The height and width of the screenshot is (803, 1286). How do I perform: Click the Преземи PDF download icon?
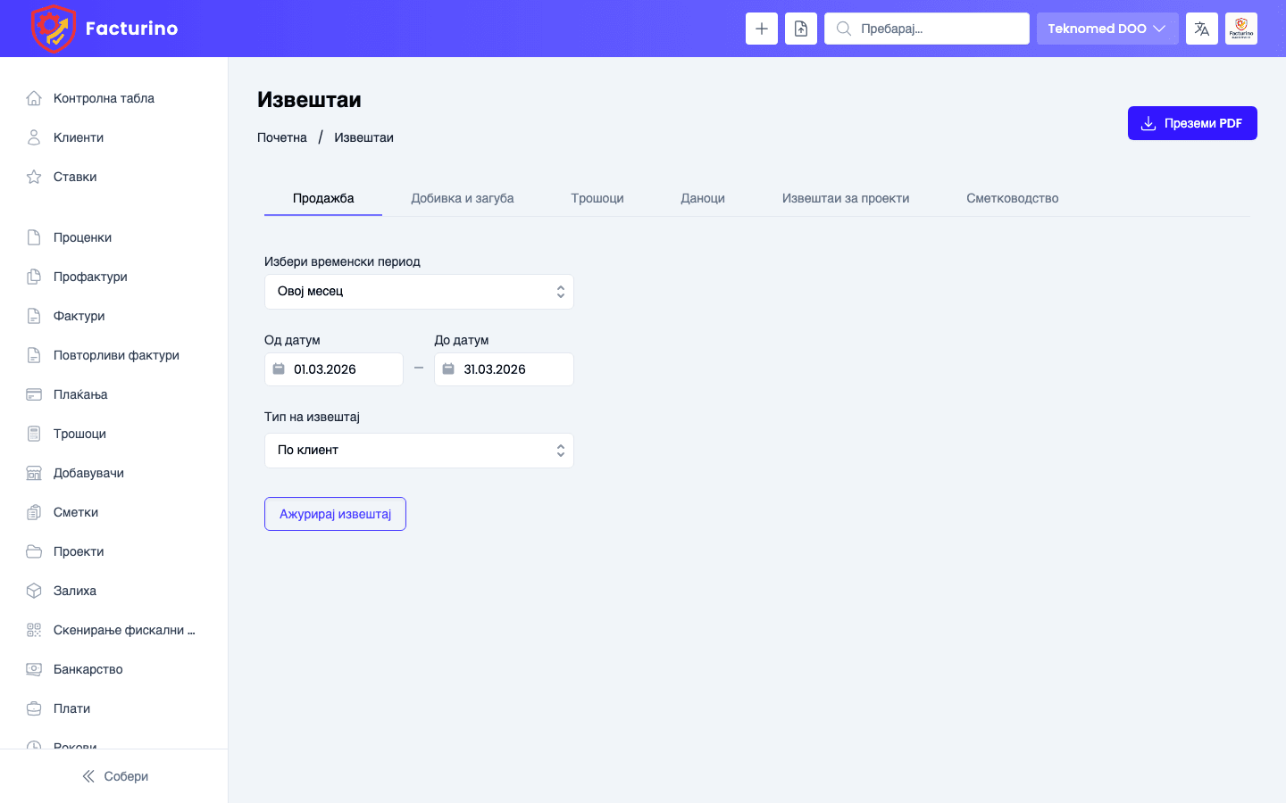pyautogui.click(x=1147, y=123)
